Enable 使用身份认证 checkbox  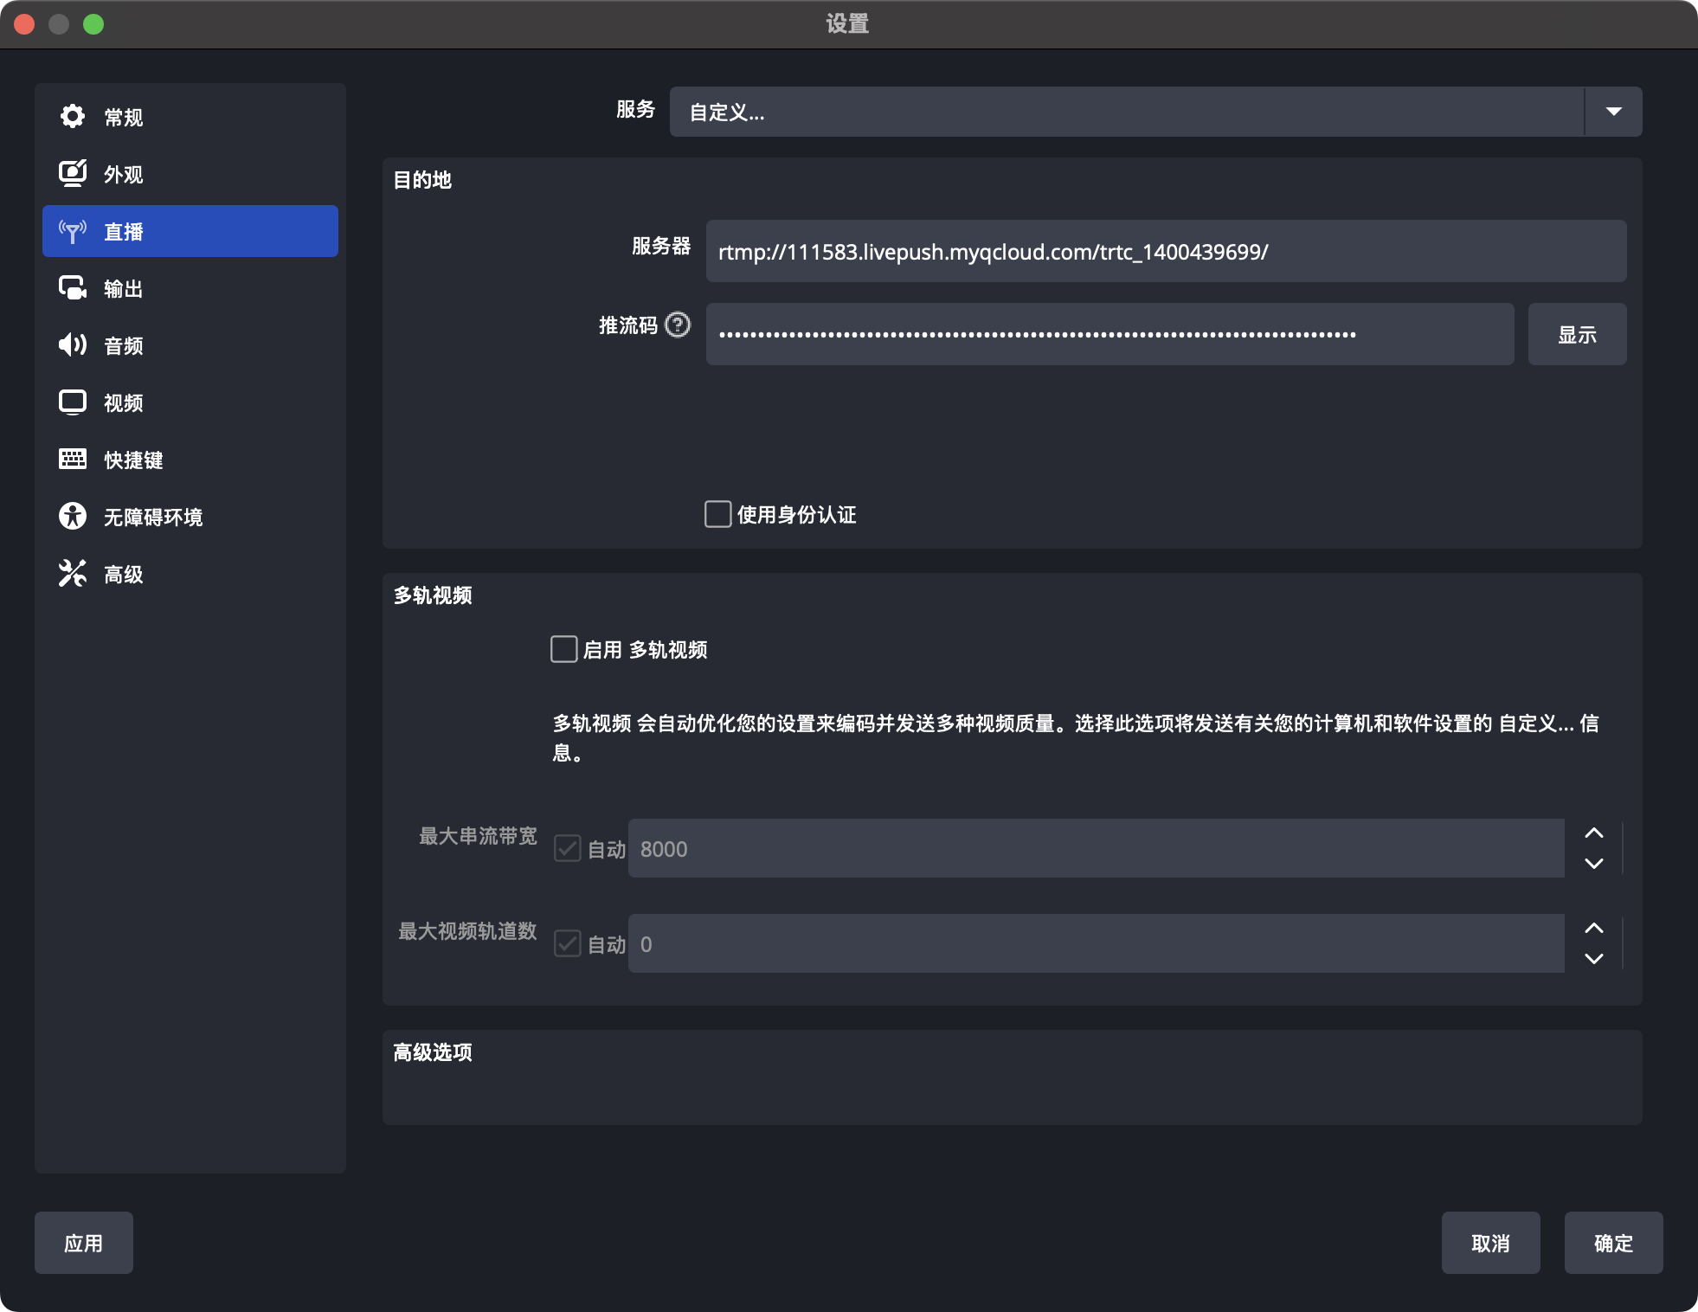[x=717, y=514]
